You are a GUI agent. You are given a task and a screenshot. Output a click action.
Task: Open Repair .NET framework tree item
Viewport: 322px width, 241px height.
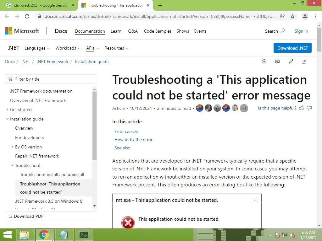point(37,156)
